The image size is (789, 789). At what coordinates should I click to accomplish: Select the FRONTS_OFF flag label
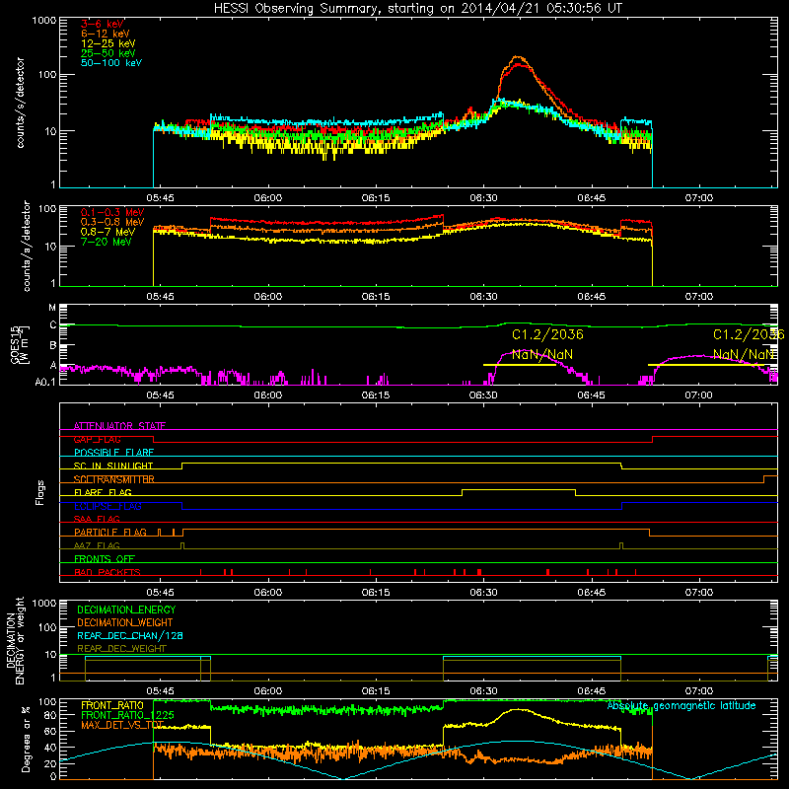coord(105,559)
